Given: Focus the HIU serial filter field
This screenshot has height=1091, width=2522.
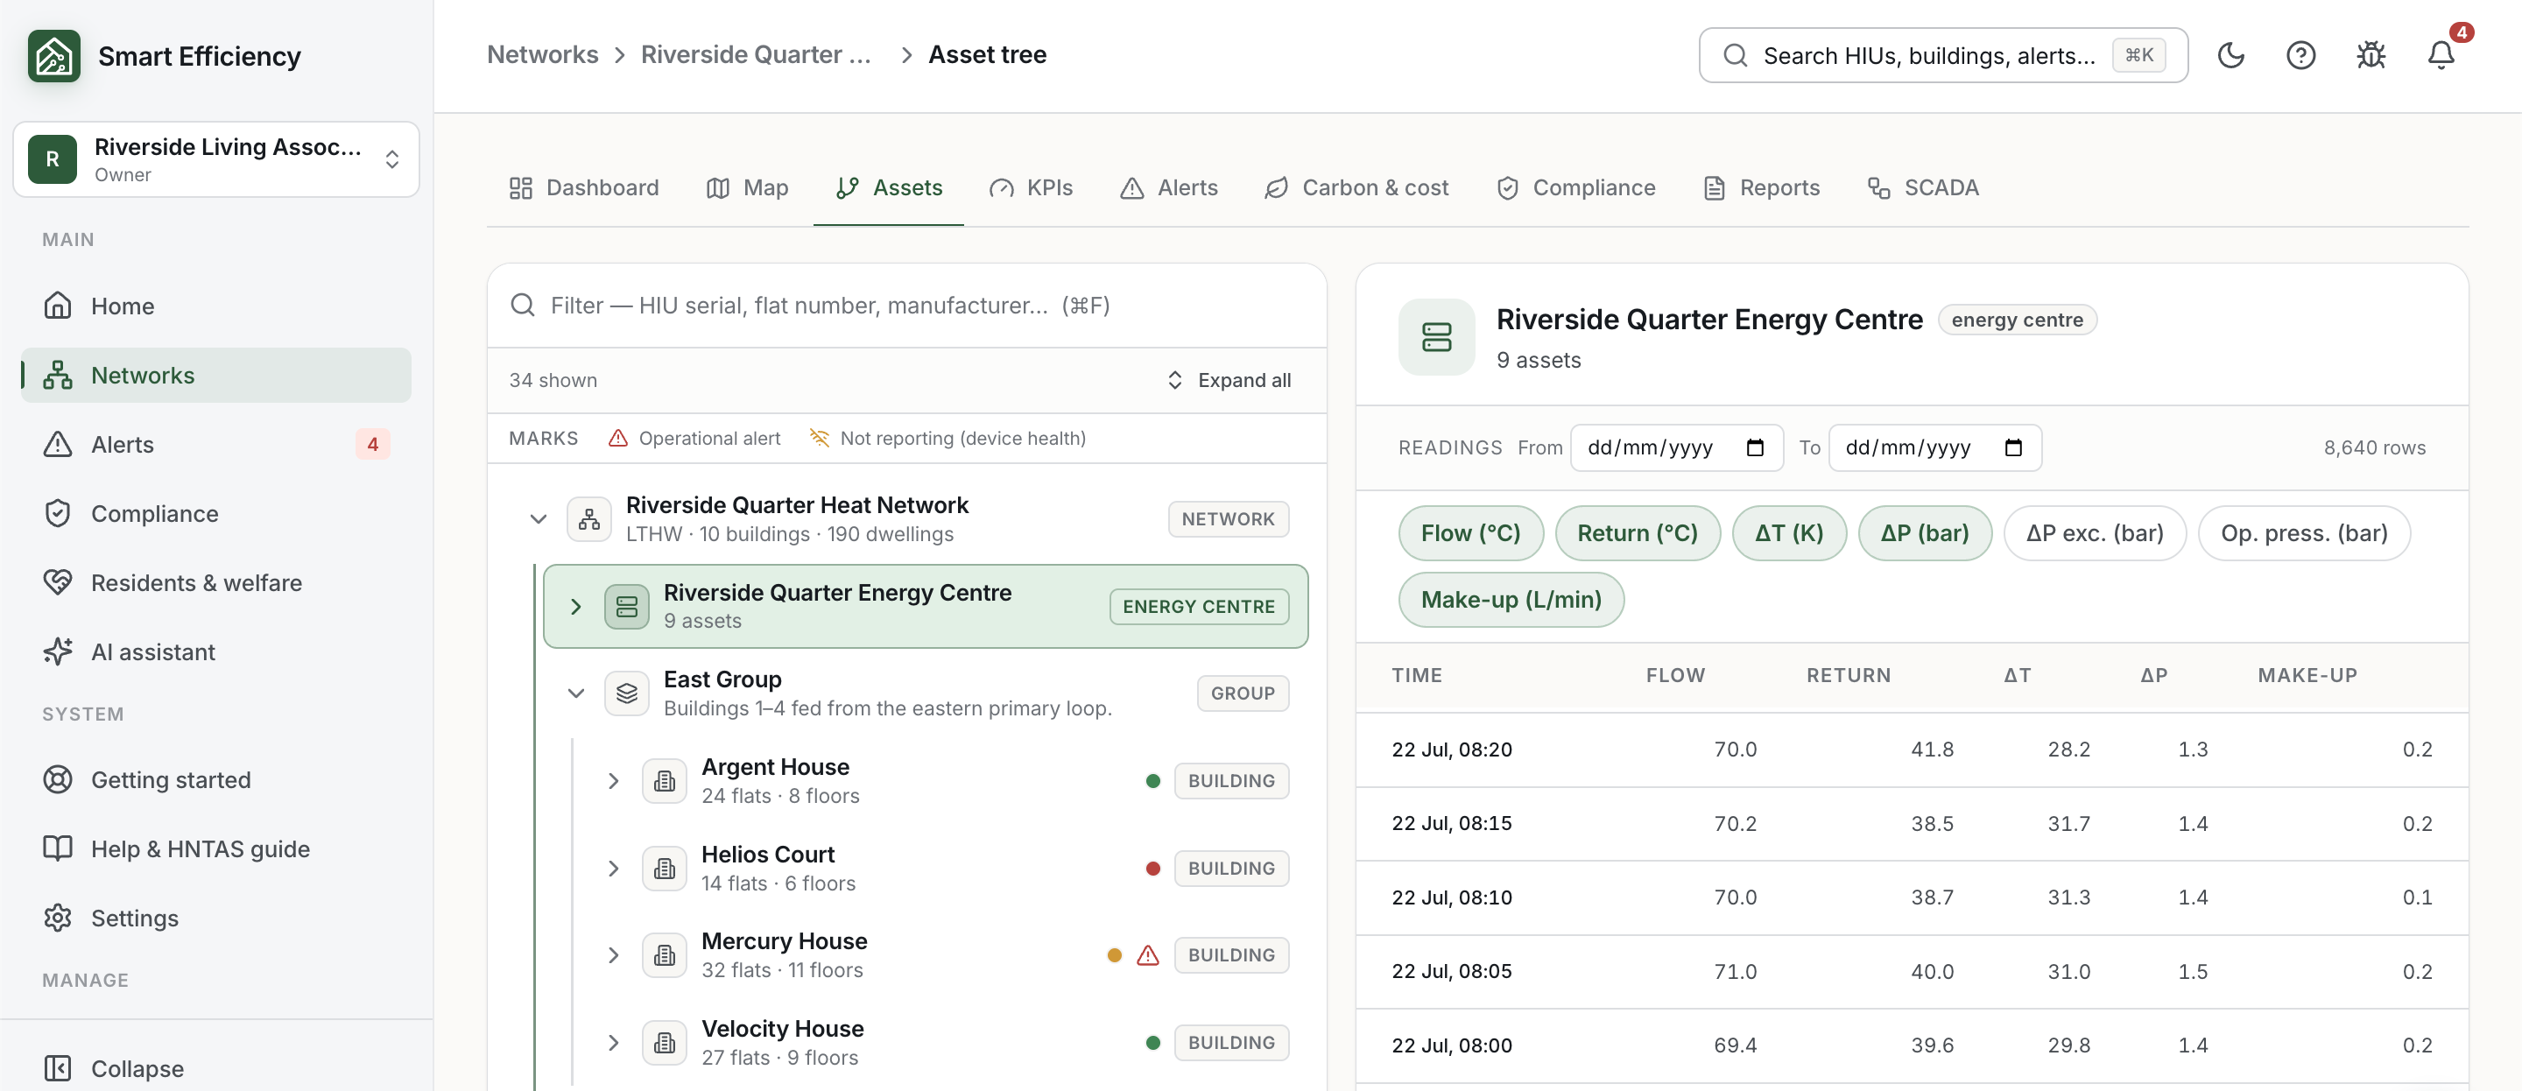Looking at the screenshot, I should [906, 306].
